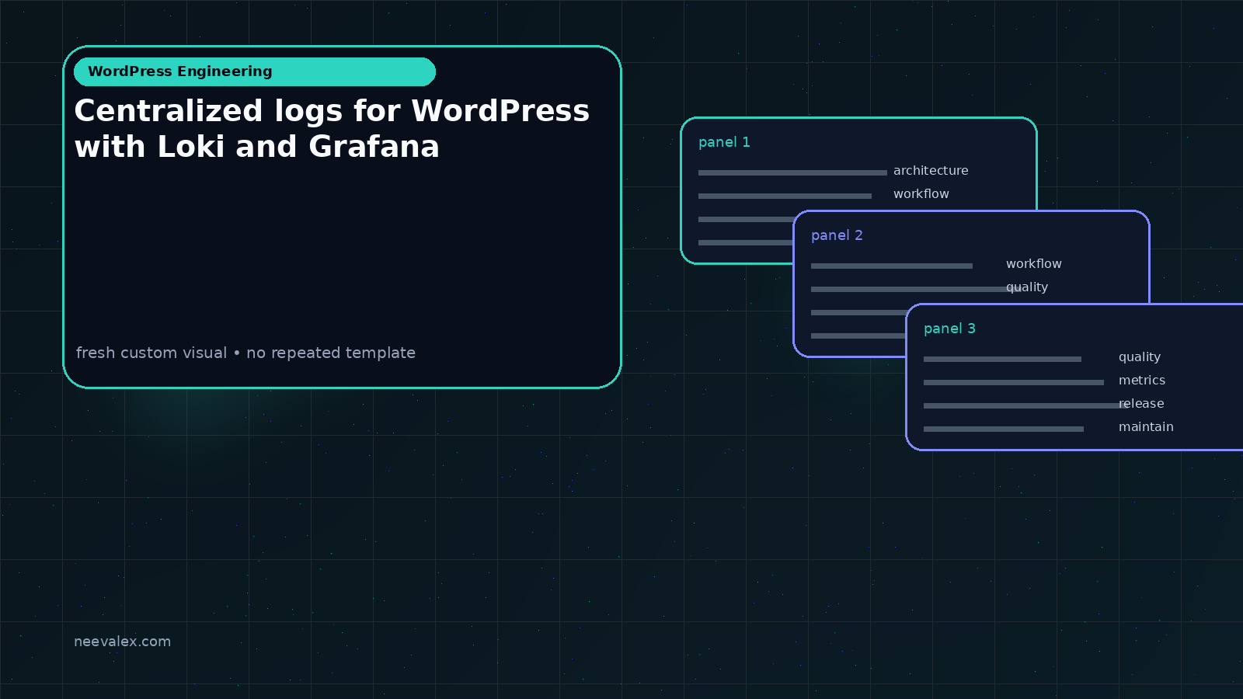Open the neevalex.com link
The height and width of the screenshot is (699, 1243).
pyautogui.click(x=122, y=642)
